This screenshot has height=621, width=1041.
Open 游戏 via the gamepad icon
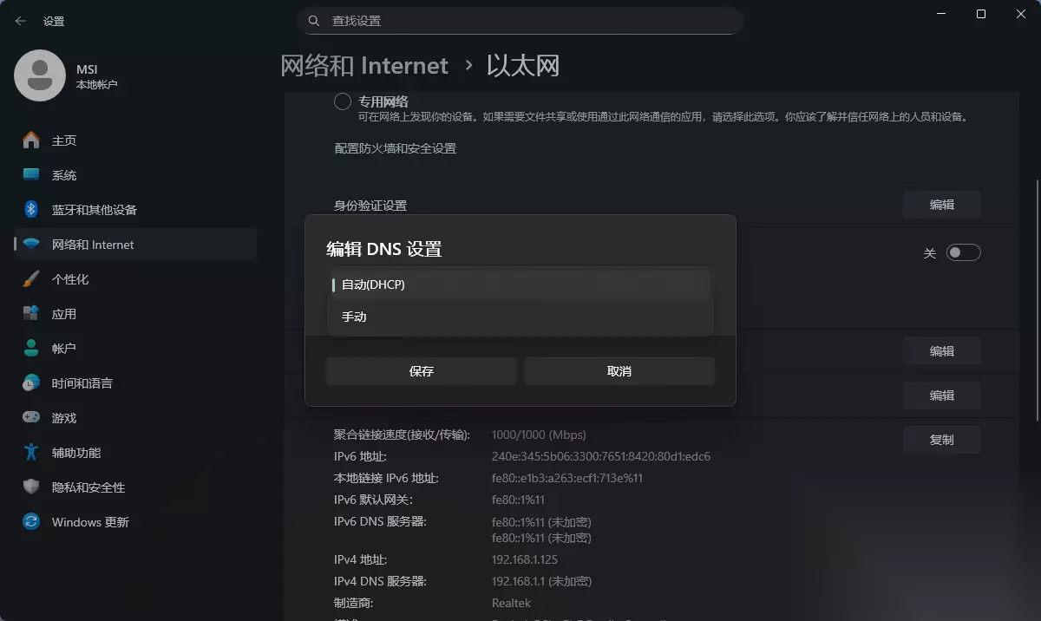click(31, 418)
